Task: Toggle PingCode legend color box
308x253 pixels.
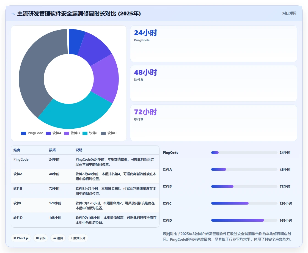Action: 24,133
